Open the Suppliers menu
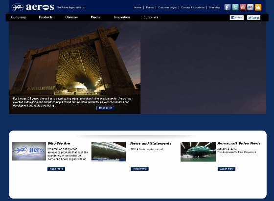This screenshot has height=201, width=274. pyautogui.click(x=151, y=17)
